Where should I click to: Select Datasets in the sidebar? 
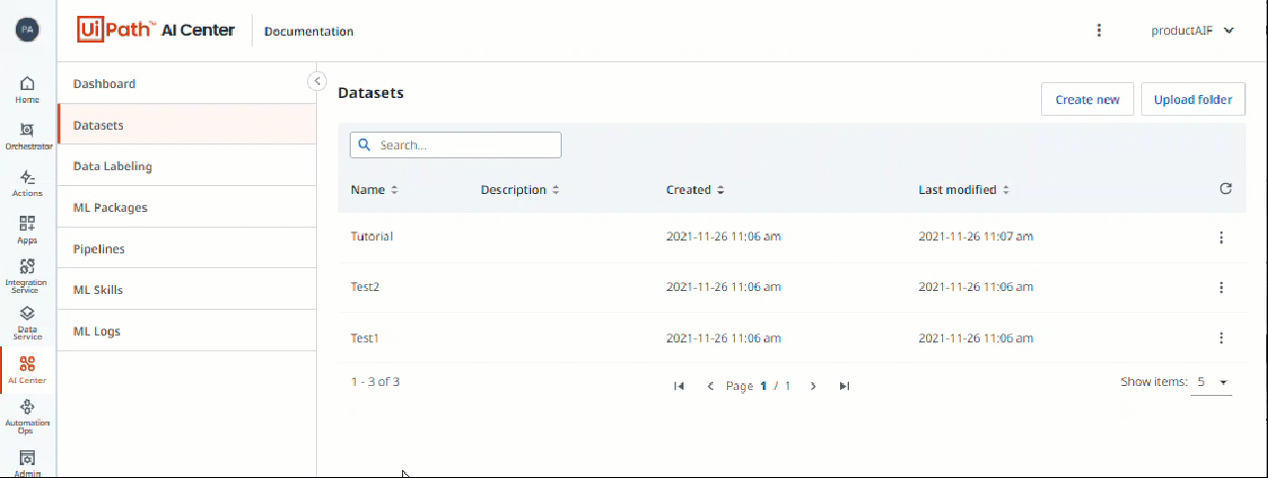pos(187,126)
